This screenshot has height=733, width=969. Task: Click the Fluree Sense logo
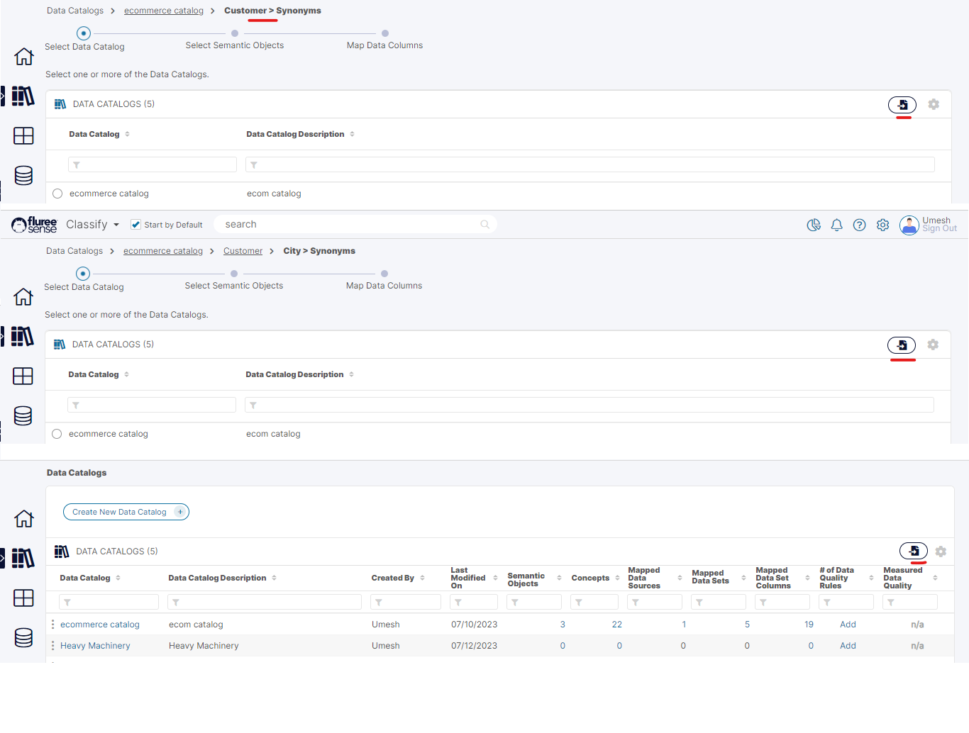pos(34,225)
